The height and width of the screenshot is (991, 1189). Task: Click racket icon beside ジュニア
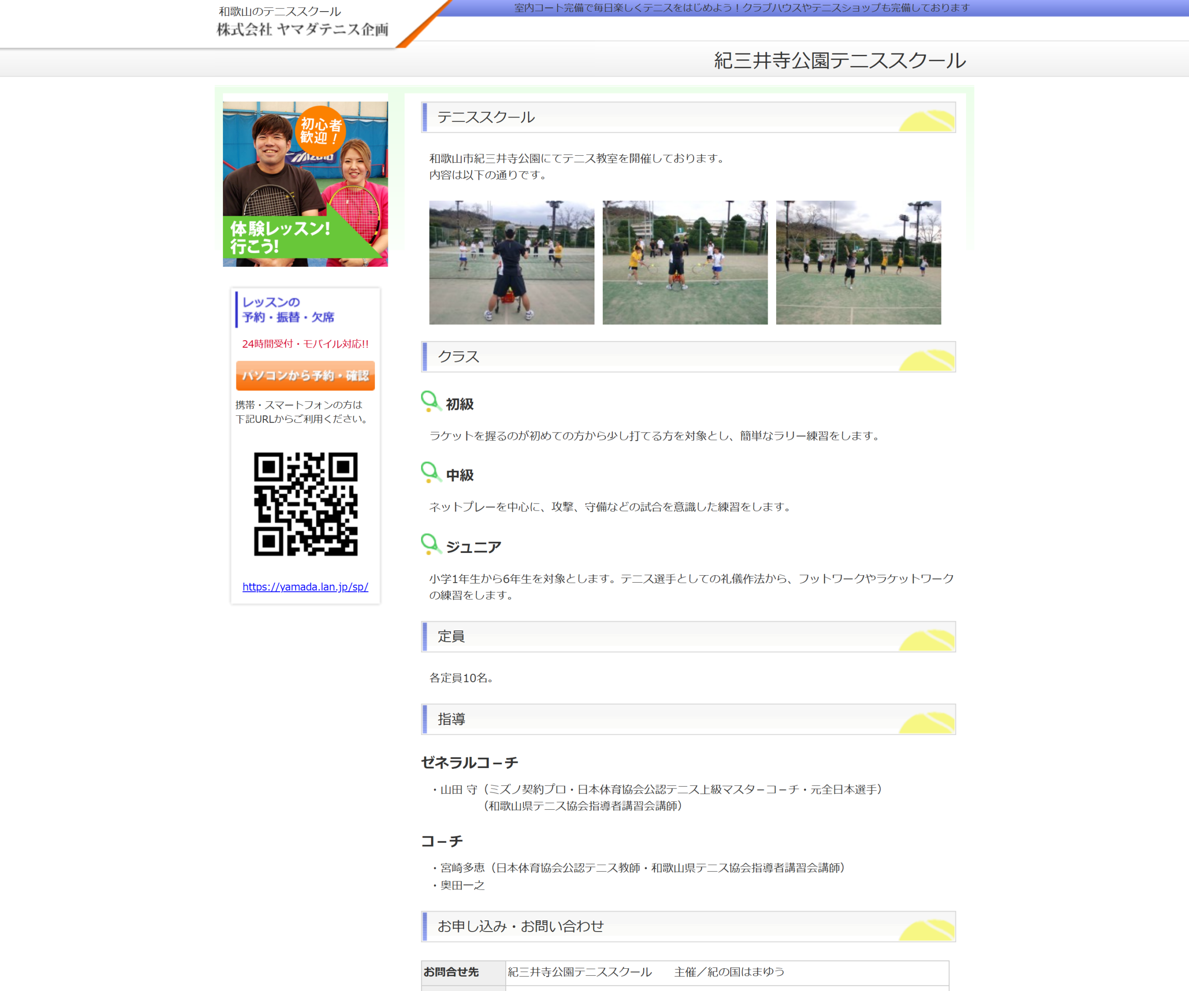click(x=431, y=544)
